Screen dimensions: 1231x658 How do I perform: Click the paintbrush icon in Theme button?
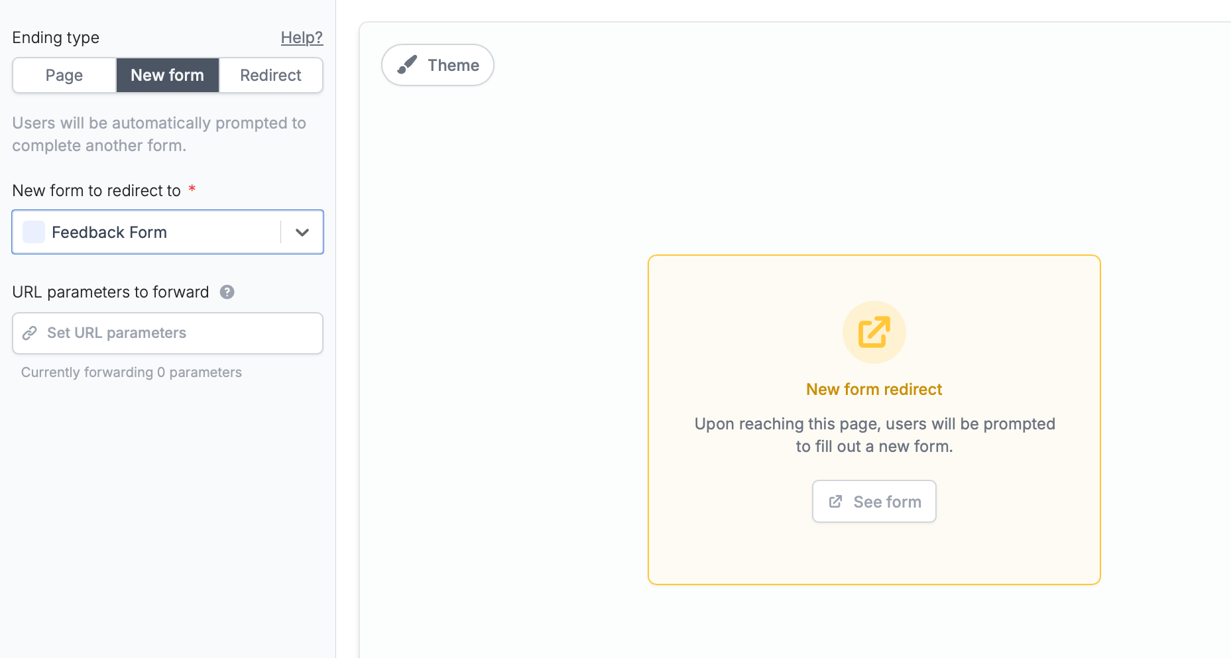[x=407, y=65]
